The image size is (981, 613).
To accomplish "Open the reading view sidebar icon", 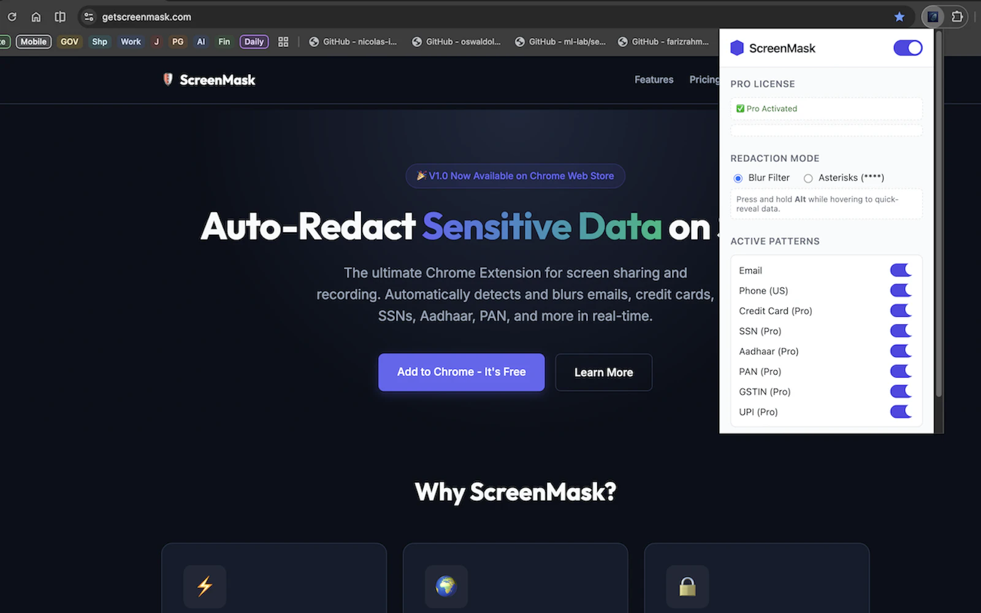I will tap(60, 17).
